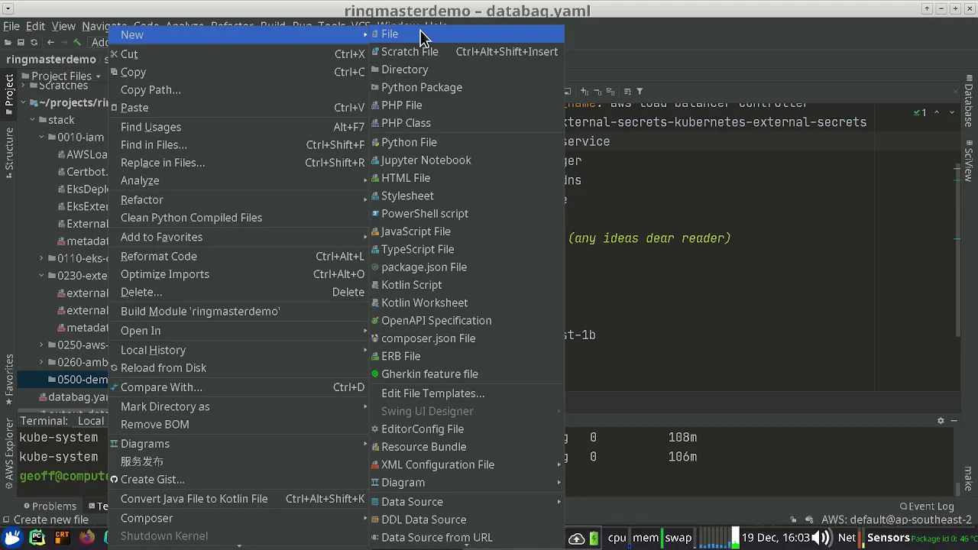This screenshot has width=978, height=550.
Task: Launch PyCharm from the taskbar
Action: 37,538
